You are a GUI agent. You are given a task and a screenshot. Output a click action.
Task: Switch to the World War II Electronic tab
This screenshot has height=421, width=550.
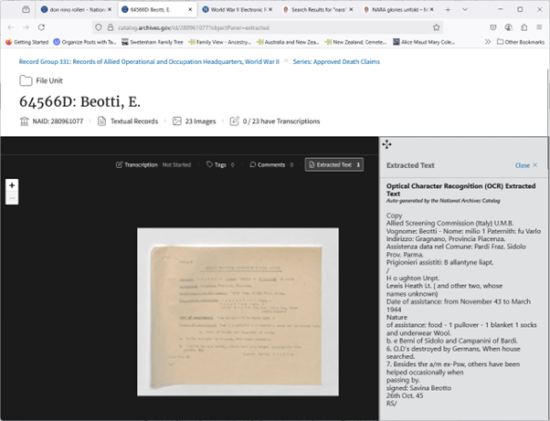tap(235, 9)
